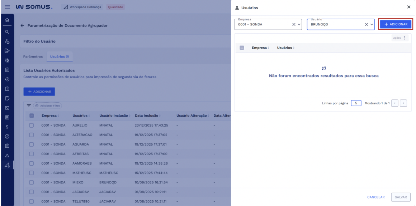Image resolution: width=416 pixels, height=206 pixels.
Task: Select the AURELIO row checkbox
Action: pos(31,126)
